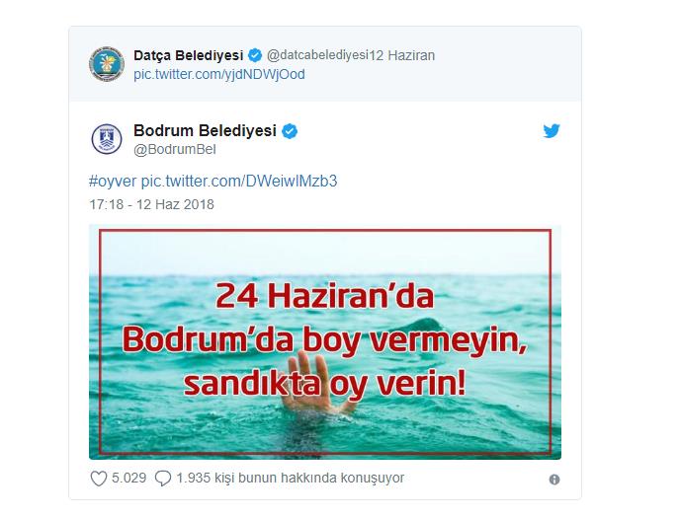Click the Bodrum Belediyesi account name
Image resolution: width=680 pixels, height=519 pixels.
coord(205,130)
